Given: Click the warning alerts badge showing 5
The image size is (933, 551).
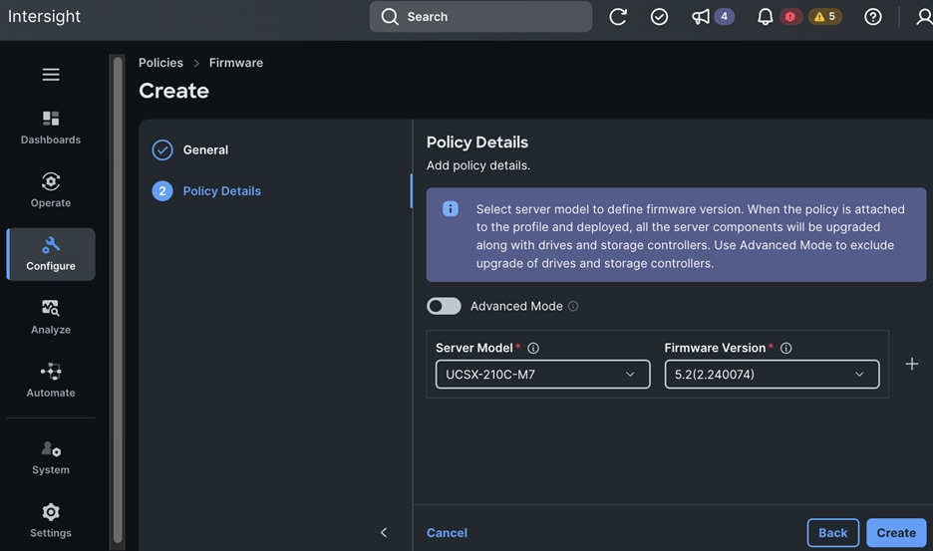Looking at the screenshot, I should click(x=824, y=17).
